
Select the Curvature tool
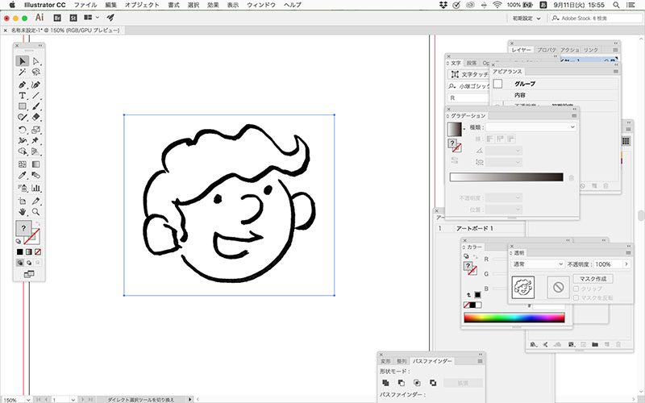point(35,85)
